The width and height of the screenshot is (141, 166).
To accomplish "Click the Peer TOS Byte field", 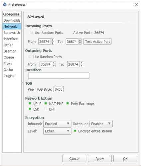I will [59, 89].
